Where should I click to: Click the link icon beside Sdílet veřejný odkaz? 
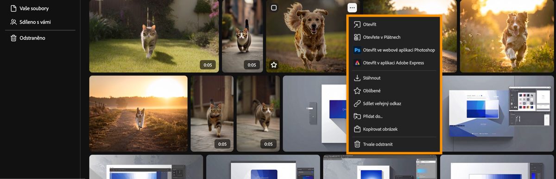tap(357, 103)
